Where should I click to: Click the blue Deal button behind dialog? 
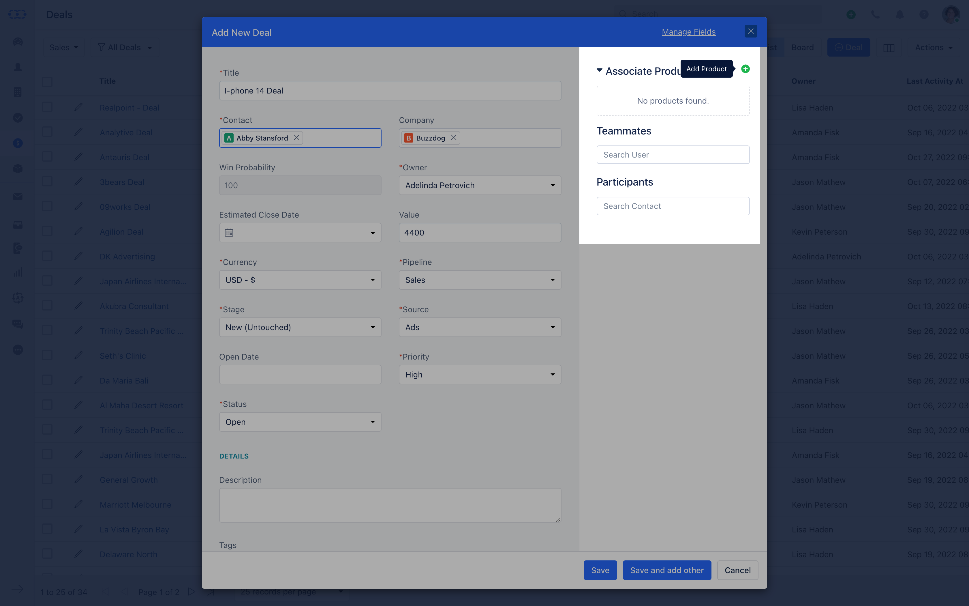point(848,48)
